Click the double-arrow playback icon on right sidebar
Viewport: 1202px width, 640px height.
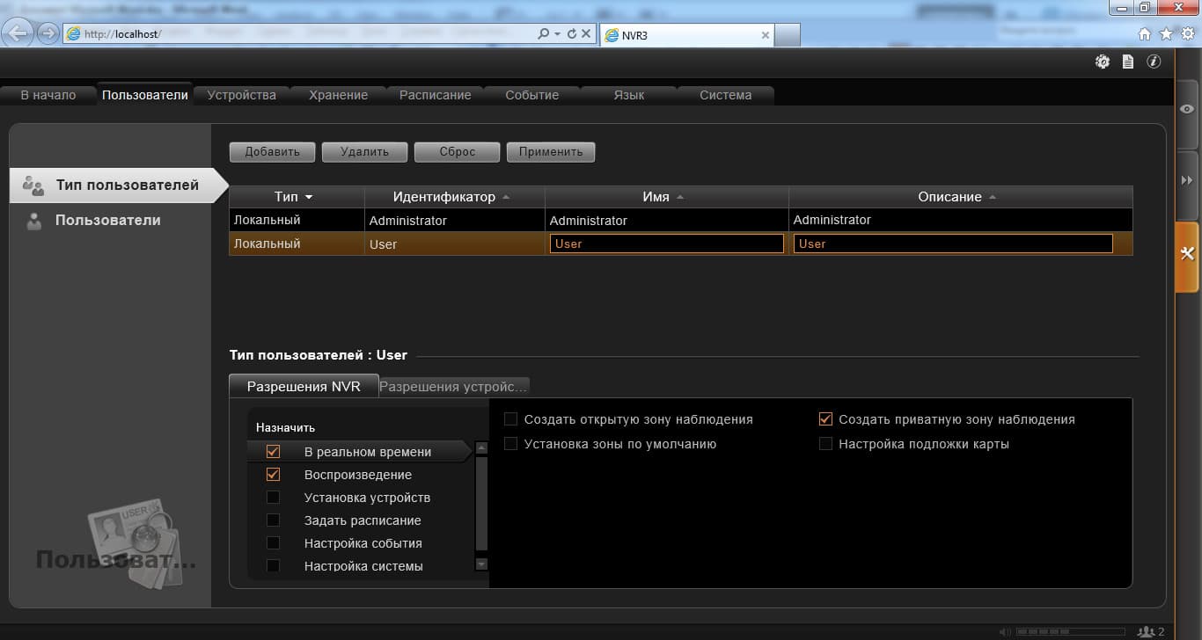[1186, 180]
